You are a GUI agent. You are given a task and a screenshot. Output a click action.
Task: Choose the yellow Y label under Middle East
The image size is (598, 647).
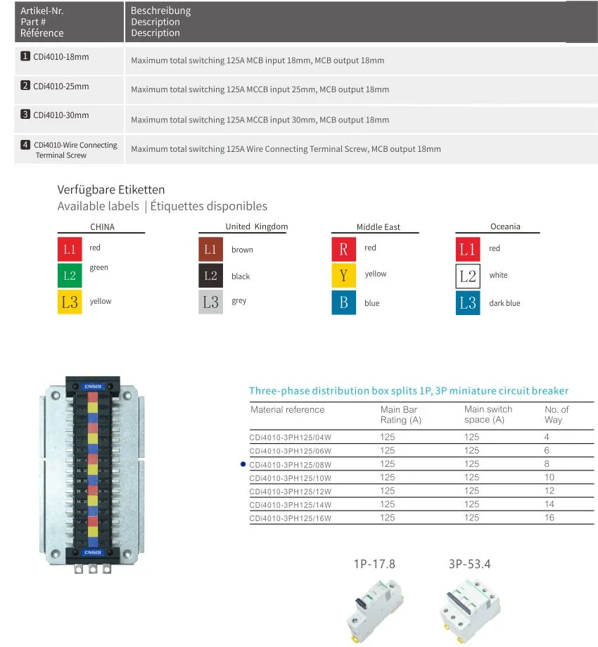tap(344, 275)
